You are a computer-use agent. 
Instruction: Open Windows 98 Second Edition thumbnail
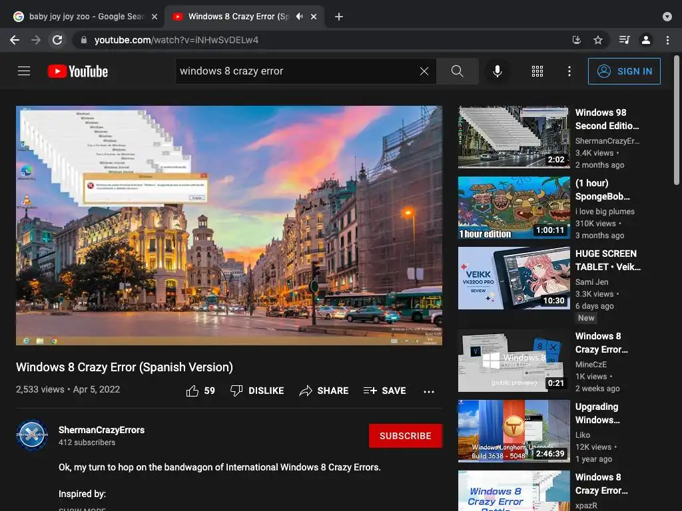tap(513, 137)
